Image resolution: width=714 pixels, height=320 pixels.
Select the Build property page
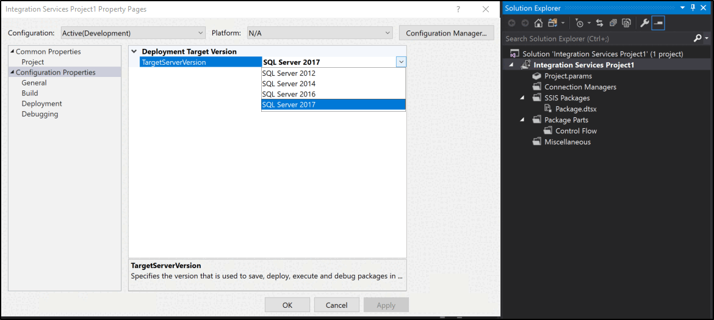pyautogui.click(x=30, y=93)
